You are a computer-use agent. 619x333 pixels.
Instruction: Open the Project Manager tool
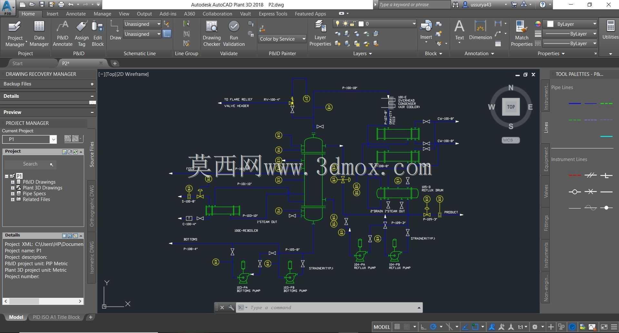[x=15, y=34]
